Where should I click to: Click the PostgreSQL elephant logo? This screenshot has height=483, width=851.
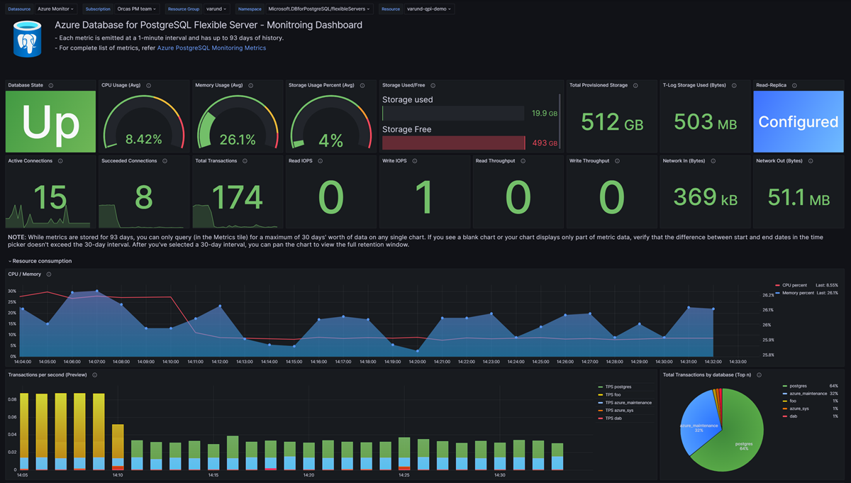[x=26, y=38]
